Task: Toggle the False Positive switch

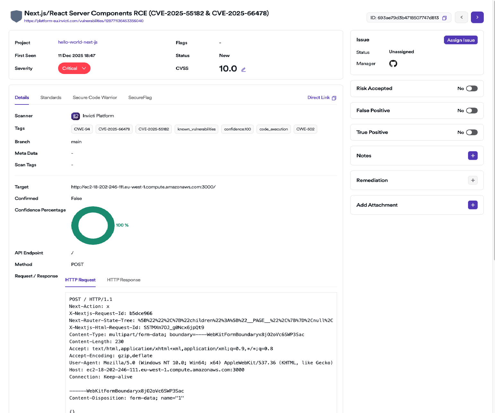Action: tap(472, 111)
